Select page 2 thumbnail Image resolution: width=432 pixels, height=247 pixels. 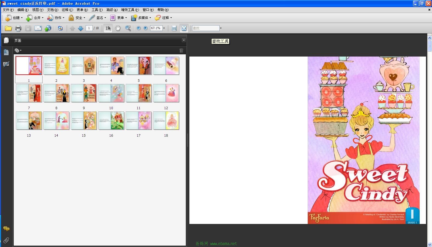click(x=56, y=66)
